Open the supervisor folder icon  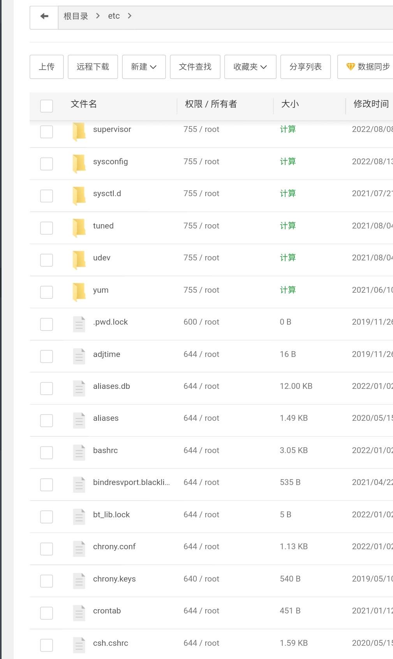79,131
